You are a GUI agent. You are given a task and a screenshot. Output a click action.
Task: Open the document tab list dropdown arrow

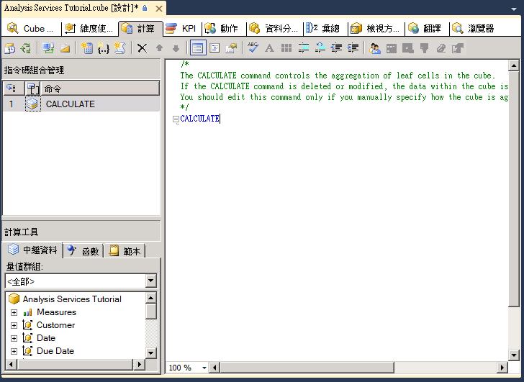(514, 9)
